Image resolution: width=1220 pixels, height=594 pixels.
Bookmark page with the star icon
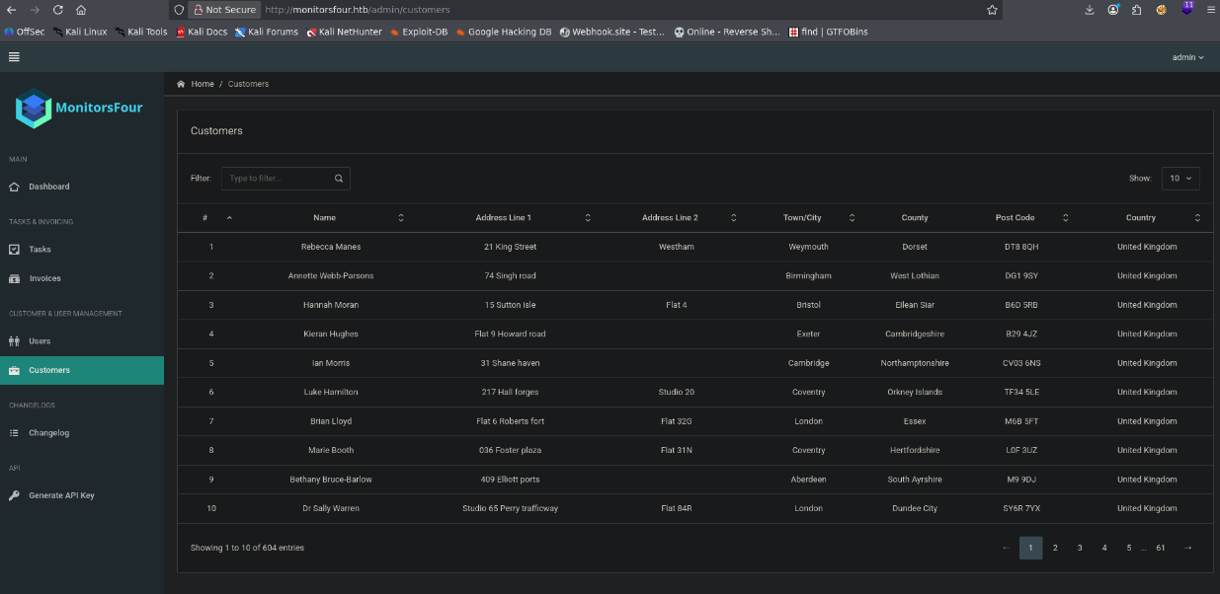click(992, 10)
